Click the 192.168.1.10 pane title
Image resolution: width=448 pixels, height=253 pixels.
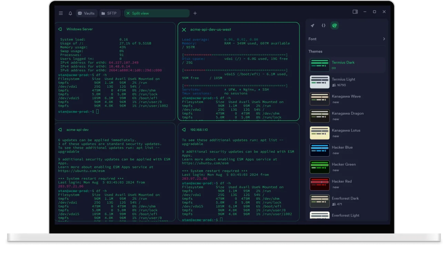pyautogui.click(x=199, y=130)
